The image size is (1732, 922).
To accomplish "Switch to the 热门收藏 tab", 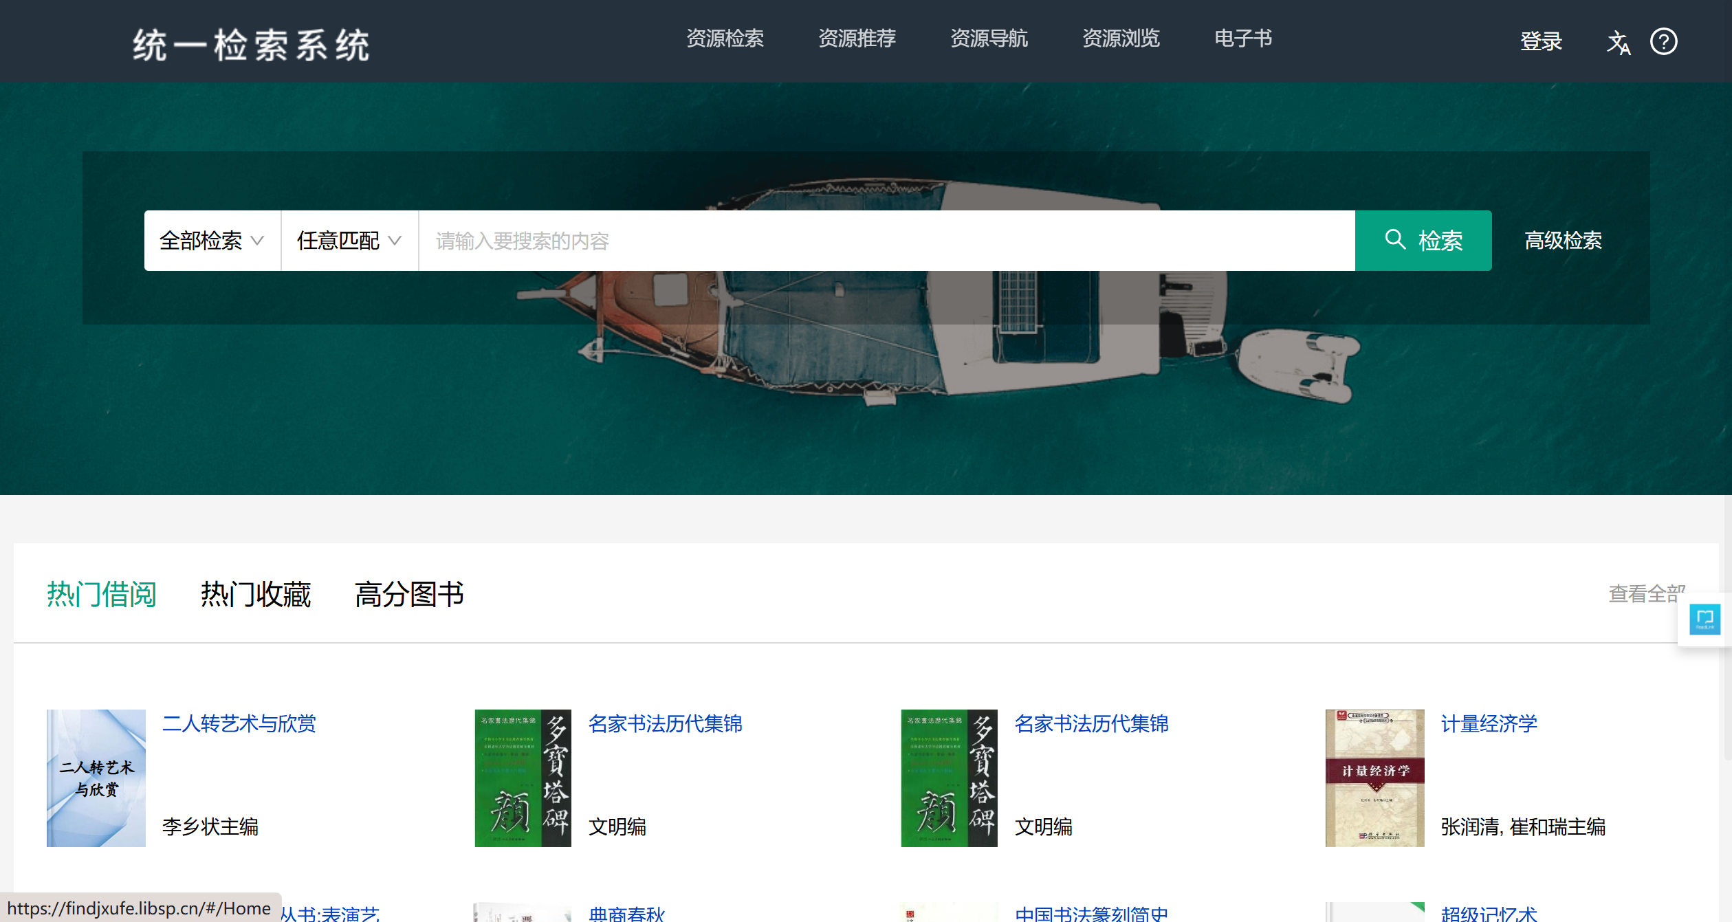I will click(256, 594).
